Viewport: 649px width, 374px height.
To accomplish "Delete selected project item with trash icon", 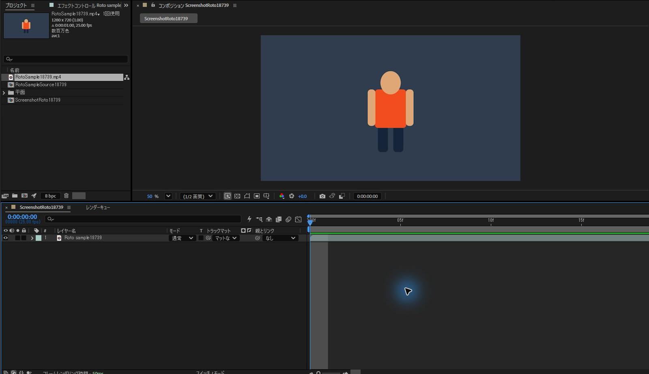I will tap(66, 195).
